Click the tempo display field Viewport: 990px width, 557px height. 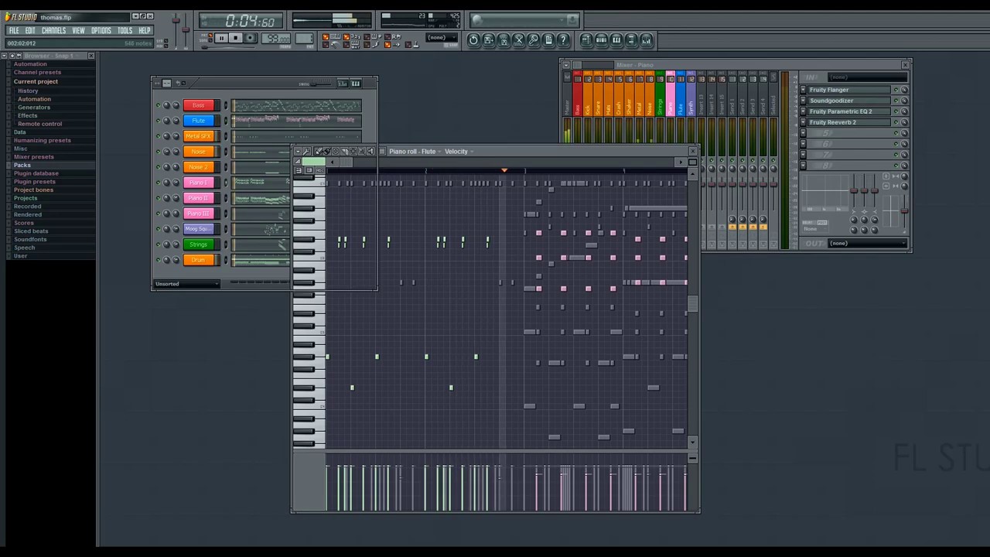point(276,39)
